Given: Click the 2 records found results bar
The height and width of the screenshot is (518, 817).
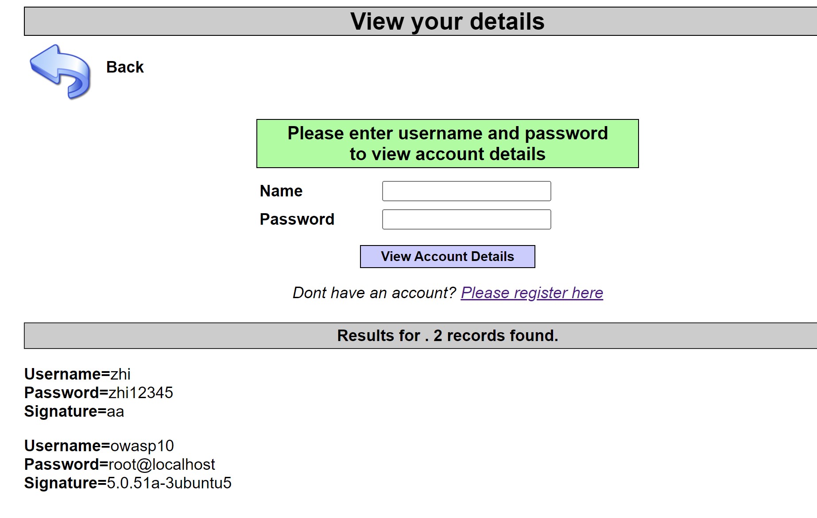Looking at the screenshot, I should (447, 336).
